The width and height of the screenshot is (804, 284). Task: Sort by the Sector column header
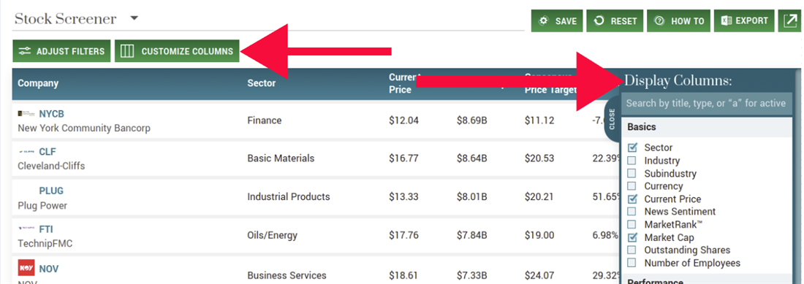point(262,83)
